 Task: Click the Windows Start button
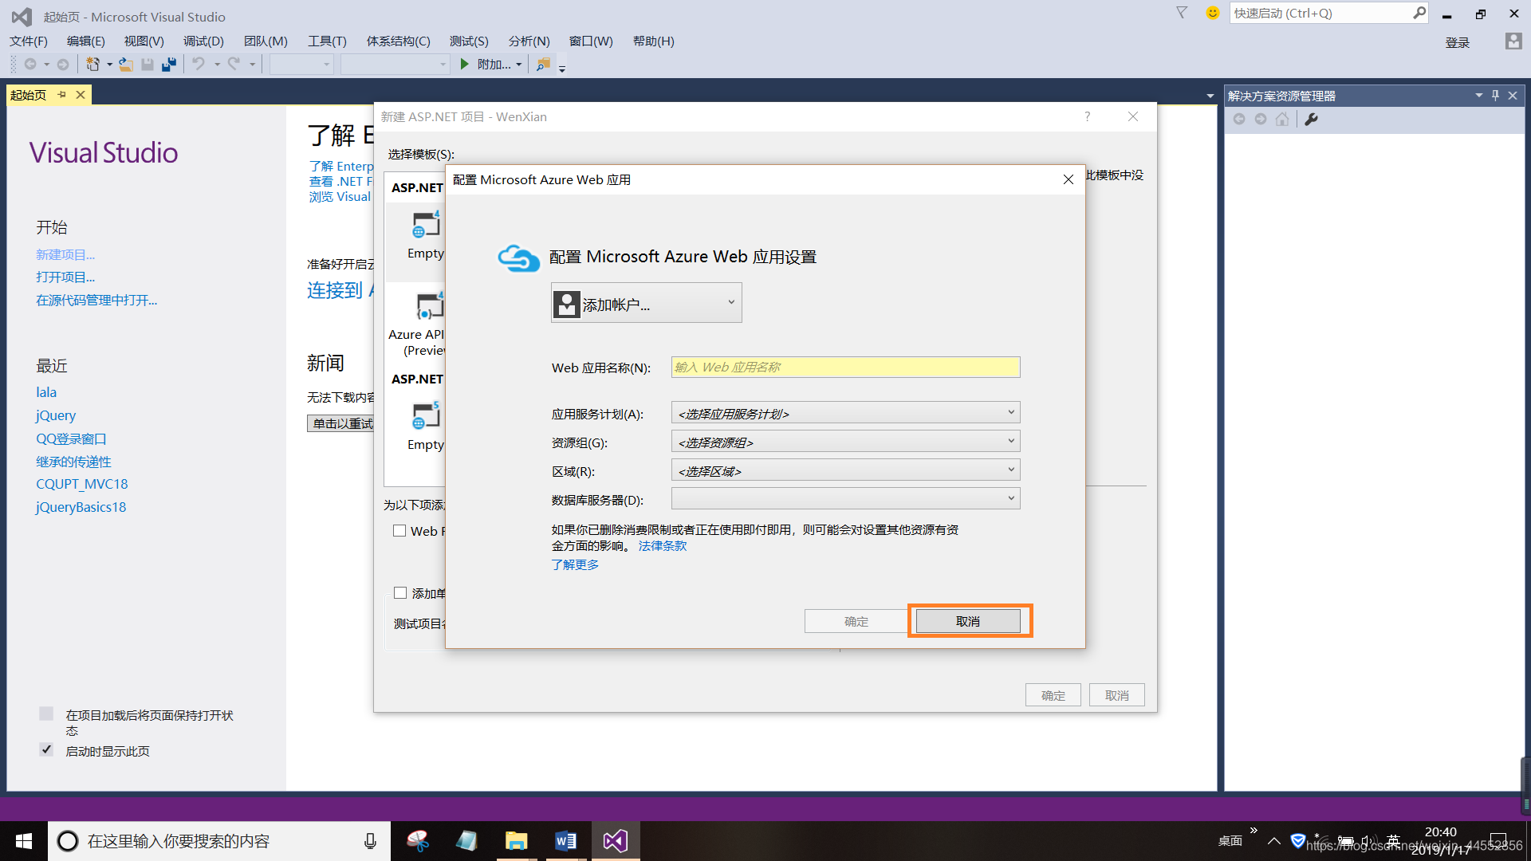24,841
